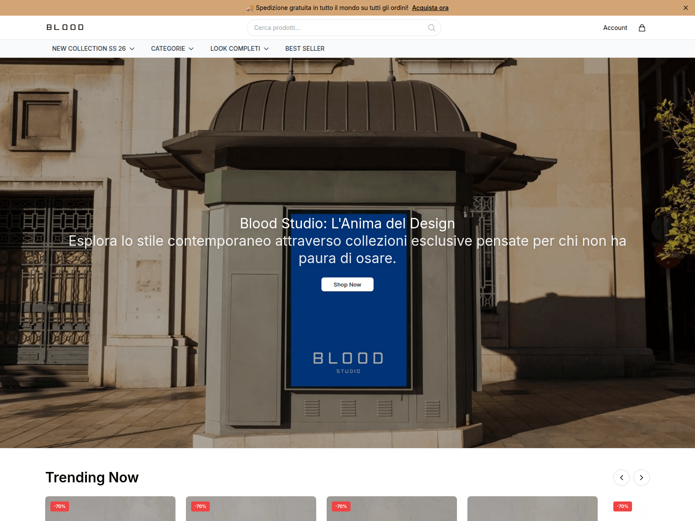The width and height of the screenshot is (695, 521).
Task: Open the BEST SELLER page
Action: pos(305,49)
